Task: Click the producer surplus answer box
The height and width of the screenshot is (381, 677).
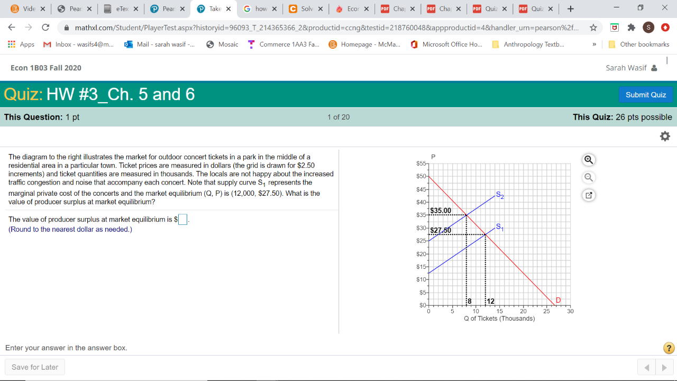Action: 182,220
